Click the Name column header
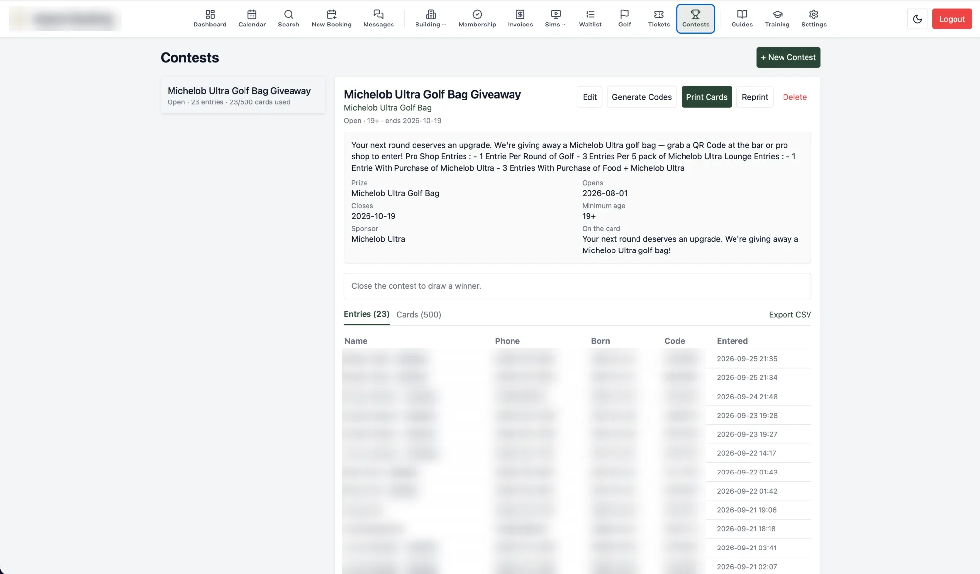 (x=356, y=341)
